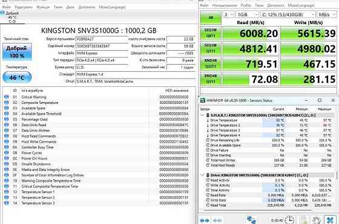The width and height of the screenshot is (339, 224).
Task: Click the drive icon of the S.M.A.R.T. KINGSTON group
Action: pyautogui.click(x=208, y=115)
